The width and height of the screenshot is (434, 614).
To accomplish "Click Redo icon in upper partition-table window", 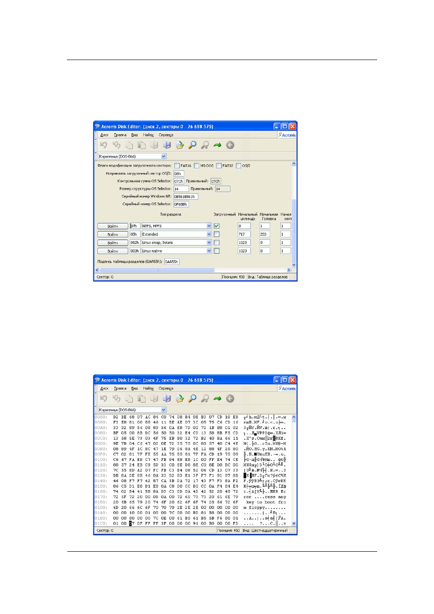I will 116,145.
